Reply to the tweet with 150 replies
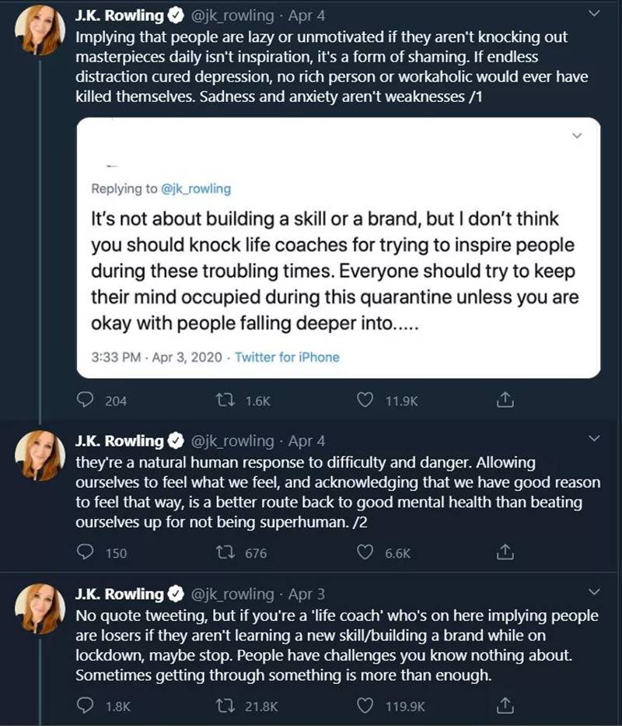The image size is (622, 726). click(86, 553)
